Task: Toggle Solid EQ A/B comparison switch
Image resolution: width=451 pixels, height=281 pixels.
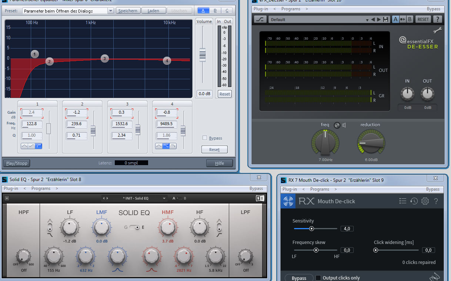Action: [180, 198]
